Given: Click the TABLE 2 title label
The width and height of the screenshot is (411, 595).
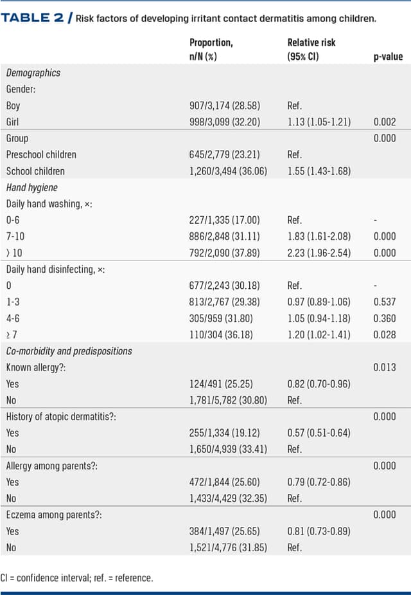Looking at the screenshot, I should tap(34, 17).
